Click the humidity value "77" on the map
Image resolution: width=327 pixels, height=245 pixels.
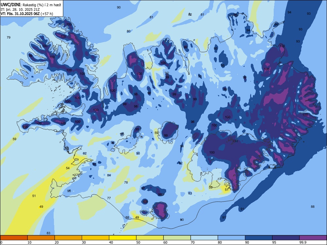pyautogui.click(x=109, y=198)
